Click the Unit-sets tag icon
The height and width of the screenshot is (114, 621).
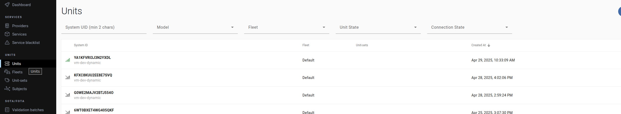tap(7, 80)
